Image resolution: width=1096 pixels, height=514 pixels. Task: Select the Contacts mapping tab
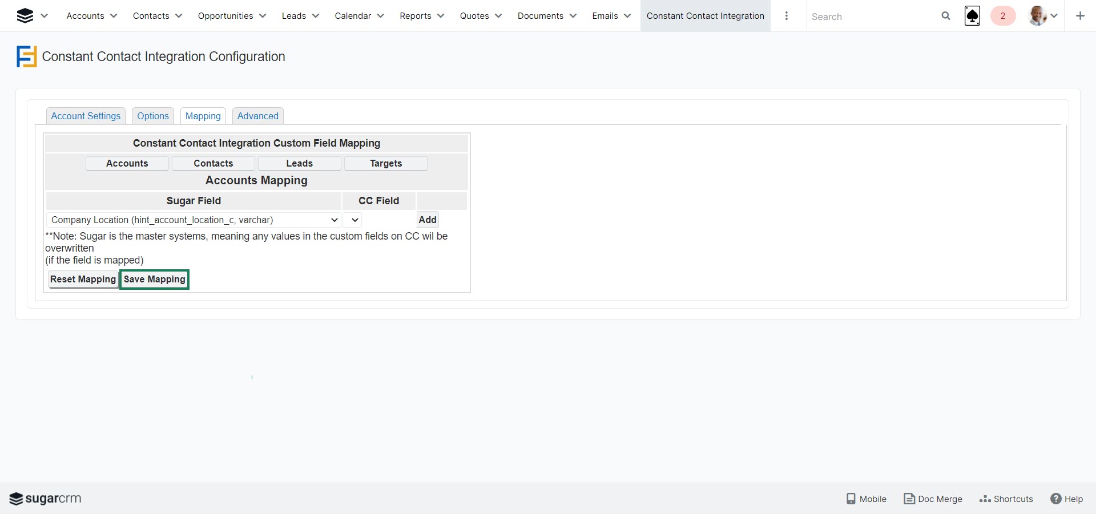(x=213, y=163)
